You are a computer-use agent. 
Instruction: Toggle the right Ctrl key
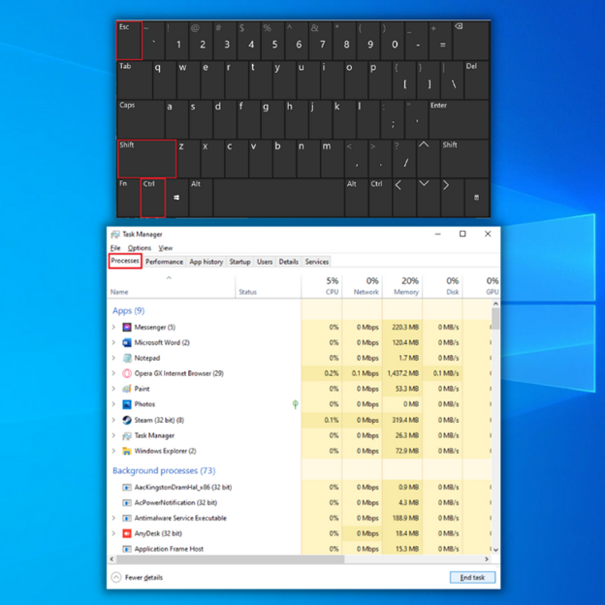[x=380, y=198]
